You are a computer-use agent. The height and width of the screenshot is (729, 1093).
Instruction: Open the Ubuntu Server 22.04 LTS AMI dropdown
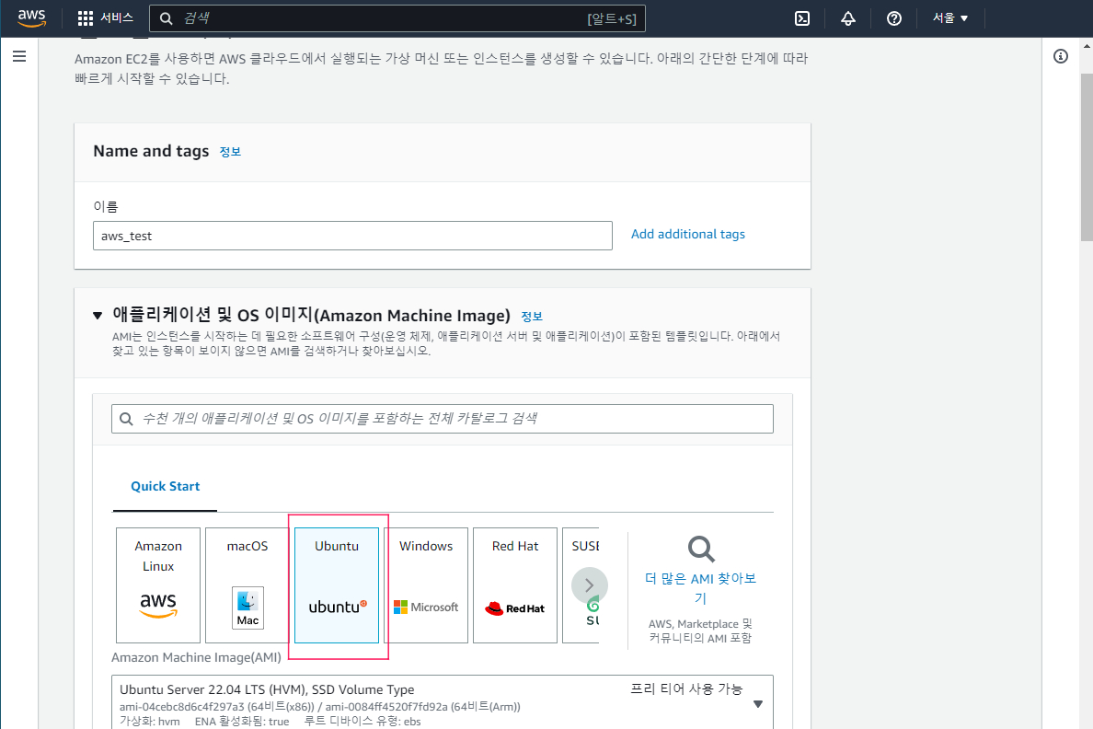(442, 702)
